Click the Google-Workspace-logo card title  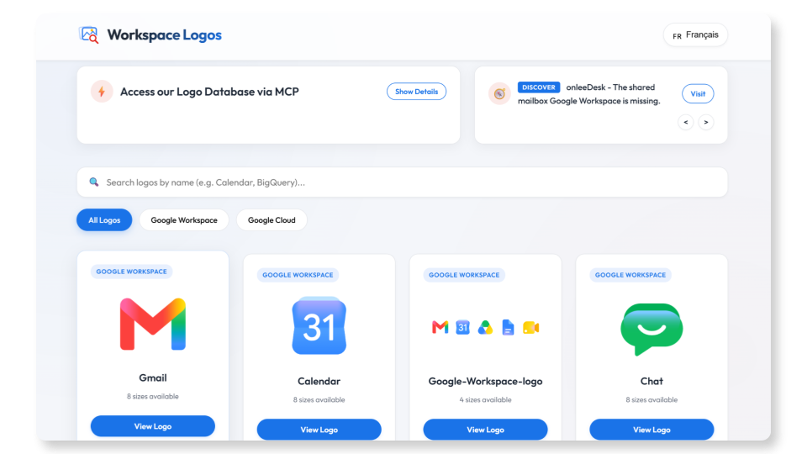(x=485, y=382)
